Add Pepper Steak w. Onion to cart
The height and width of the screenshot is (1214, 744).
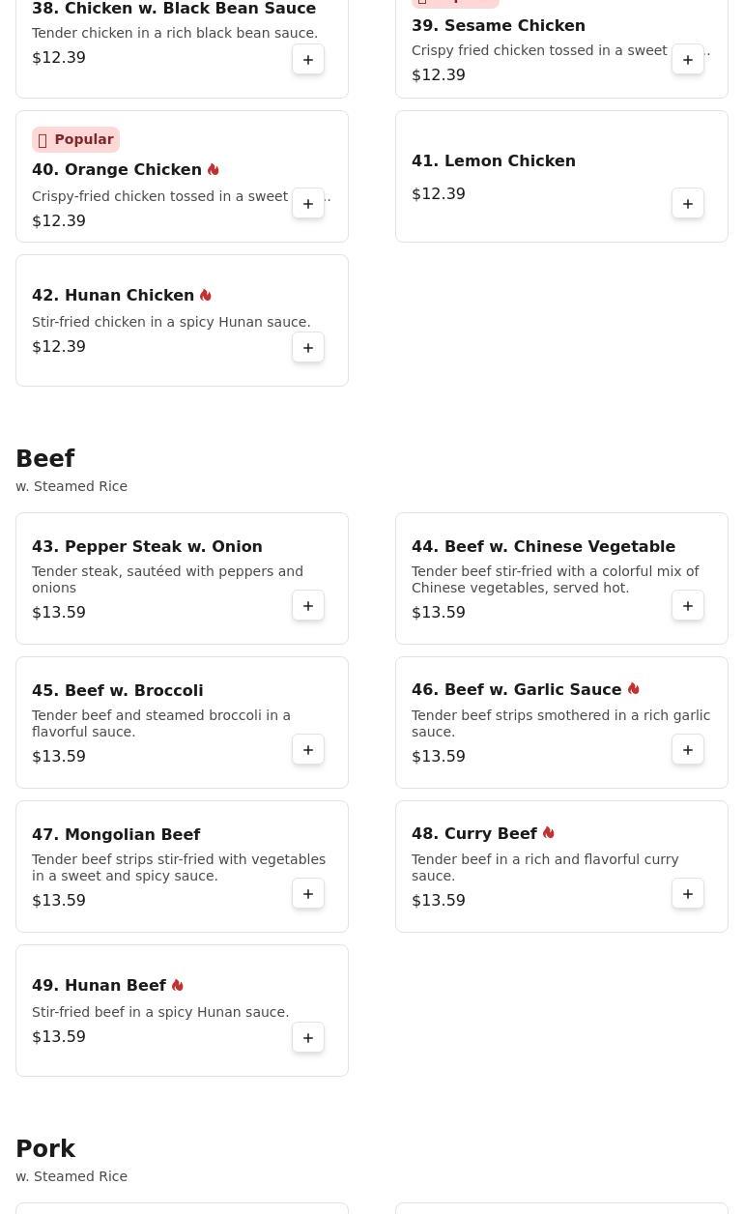[308, 606]
